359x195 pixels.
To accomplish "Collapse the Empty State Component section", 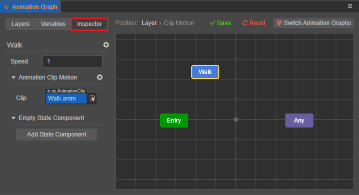I will point(14,118).
